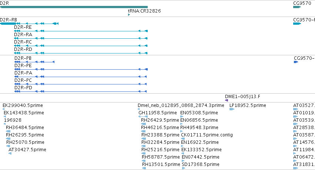Click the RH58787.5prime arrow glyph
The height and width of the screenshot is (170, 315).
click(144, 161)
